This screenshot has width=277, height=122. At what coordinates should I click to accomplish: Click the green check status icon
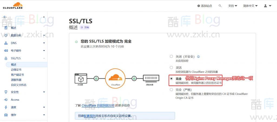[76, 42]
